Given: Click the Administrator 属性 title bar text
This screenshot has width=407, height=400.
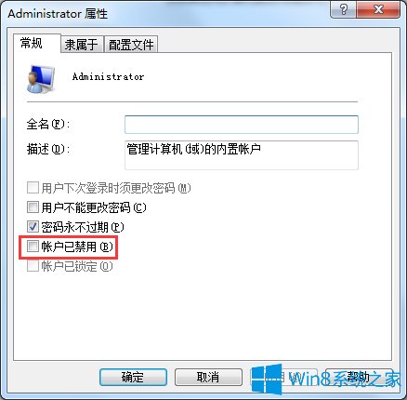Looking at the screenshot, I should point(58,14).
